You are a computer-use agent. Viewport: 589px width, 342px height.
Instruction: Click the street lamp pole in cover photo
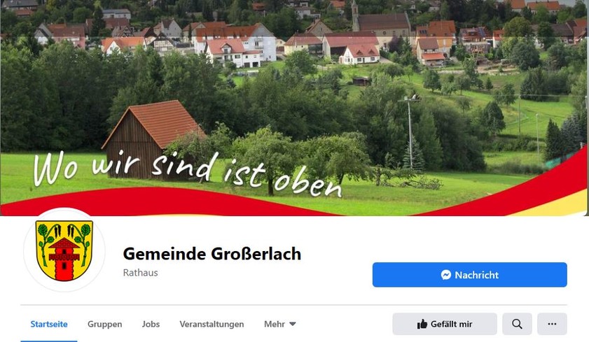410,131
